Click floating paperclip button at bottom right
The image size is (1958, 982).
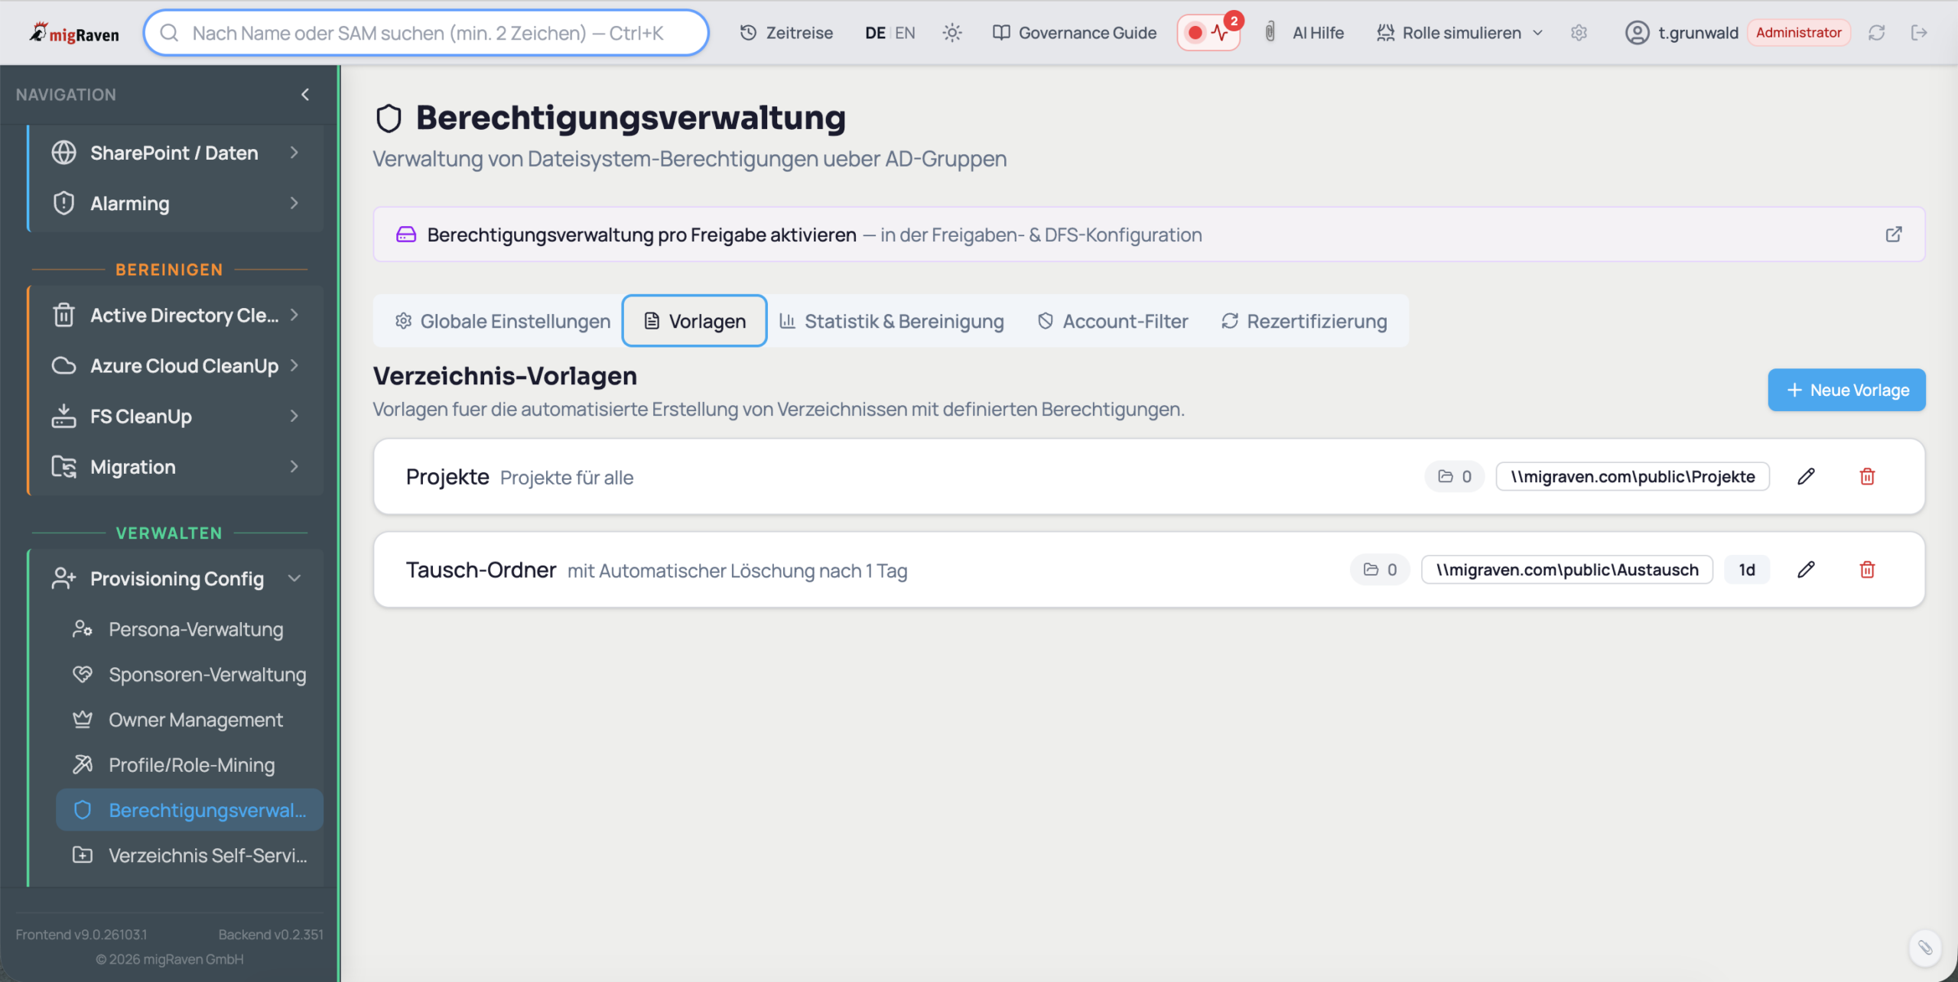click(1924, 948)
